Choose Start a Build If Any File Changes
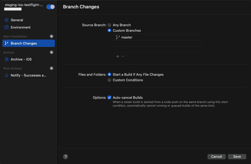 tap(109, 75)
